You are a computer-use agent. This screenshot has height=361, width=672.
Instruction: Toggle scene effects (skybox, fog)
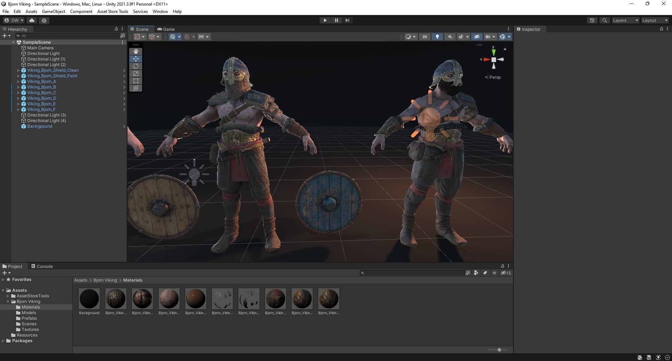pyautogui.click(x=461, y=37)
